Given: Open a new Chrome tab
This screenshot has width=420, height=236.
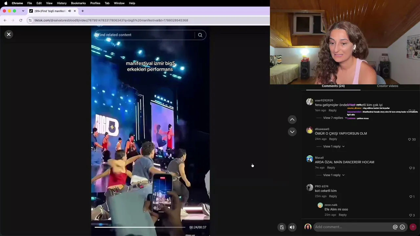Looking at the screenshot, I should 82,11.
